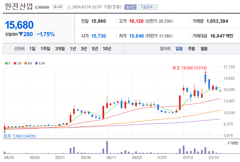Switch to the 3개월 line chart

pyautogui.click(x=60, y=49)
